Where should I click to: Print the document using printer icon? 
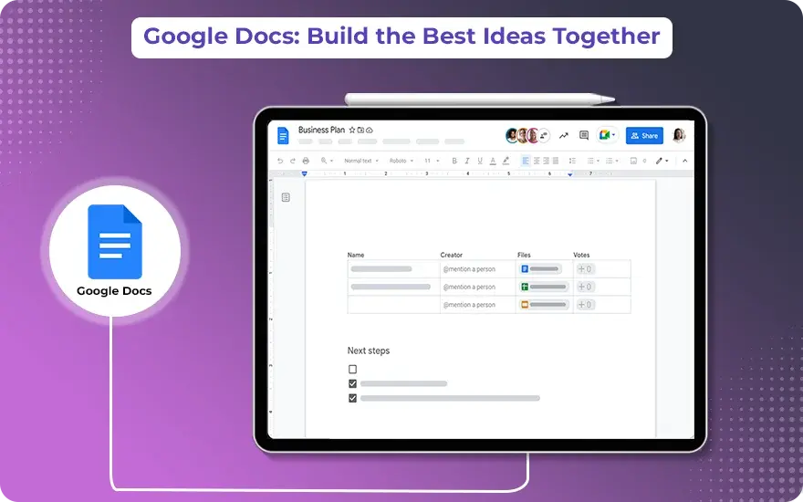pos(306,161)
